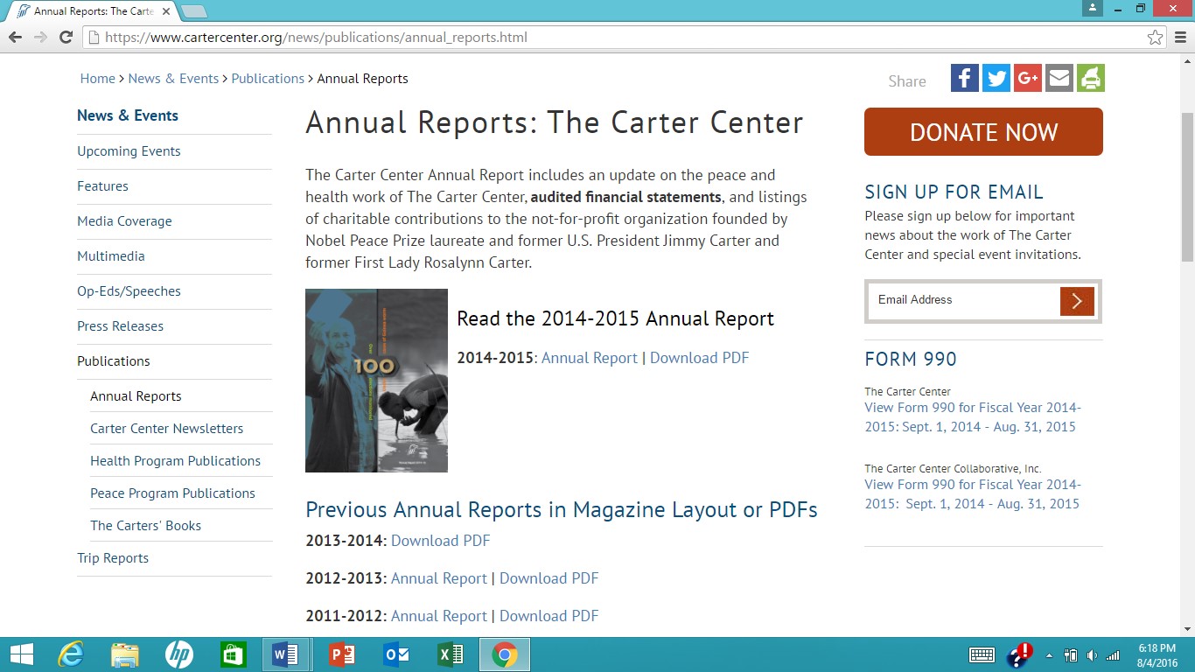The image size is (1195, 672).
Task: Focus the Email Address field
Action: 964,300
